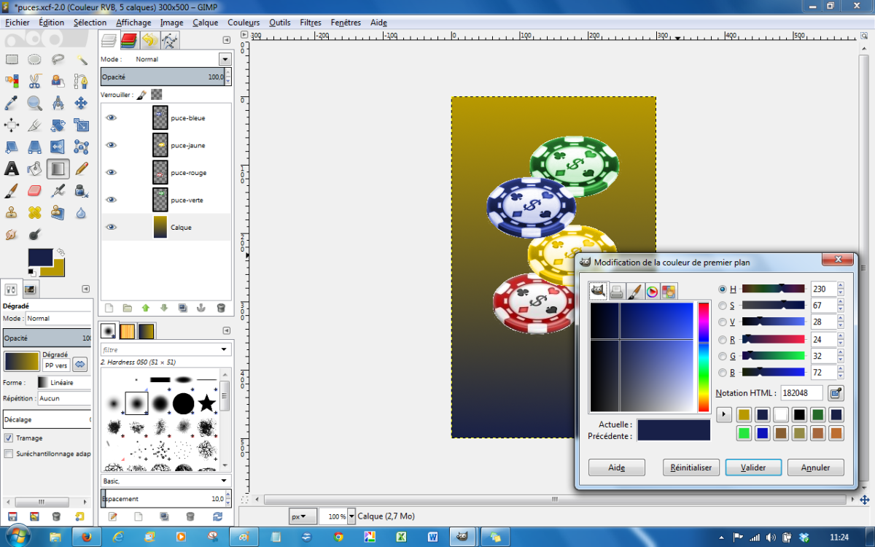The height and width of the screenshot is (547, 875).
Task: Open the brush filtre dropdown
Action: pos(166,350)
